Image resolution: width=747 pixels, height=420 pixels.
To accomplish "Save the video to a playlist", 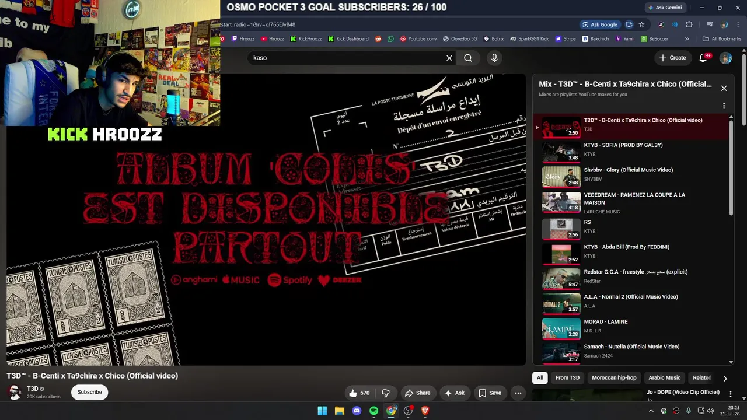I will pos(490,393).
